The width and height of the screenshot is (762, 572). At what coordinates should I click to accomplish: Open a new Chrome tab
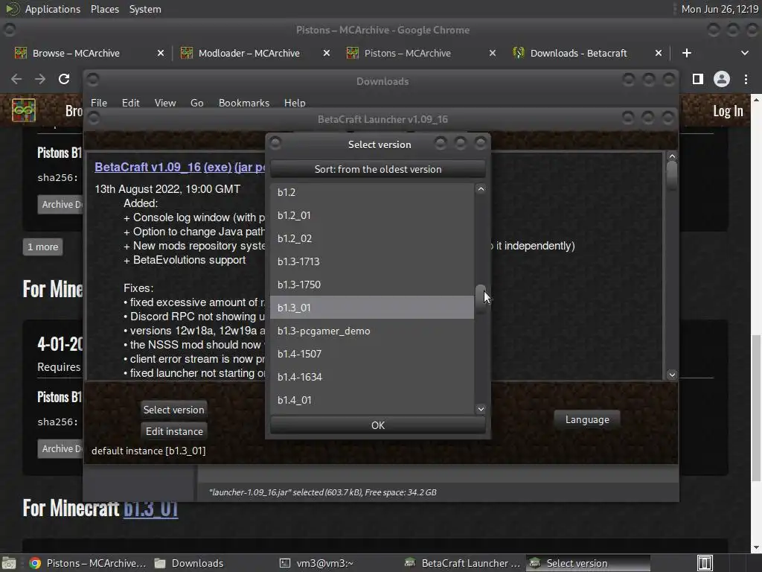click(x=687, y=53)
